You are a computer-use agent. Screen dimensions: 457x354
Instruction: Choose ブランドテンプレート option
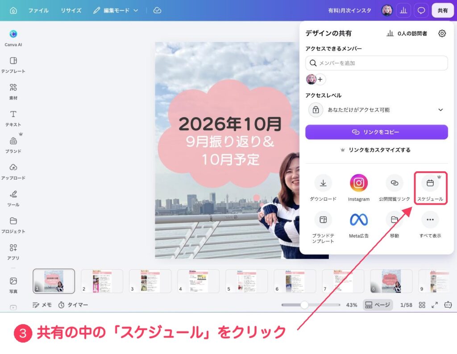(x=323, y=227)
